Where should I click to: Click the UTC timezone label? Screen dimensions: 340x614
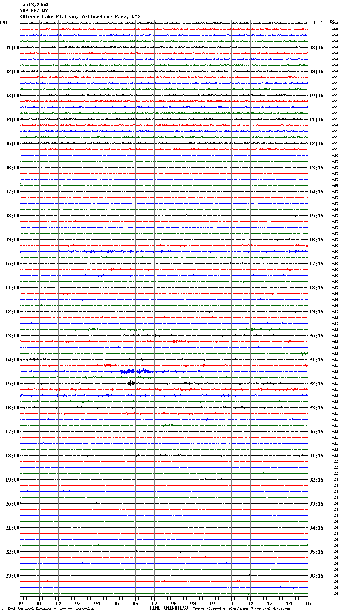(x=318, y=23)
